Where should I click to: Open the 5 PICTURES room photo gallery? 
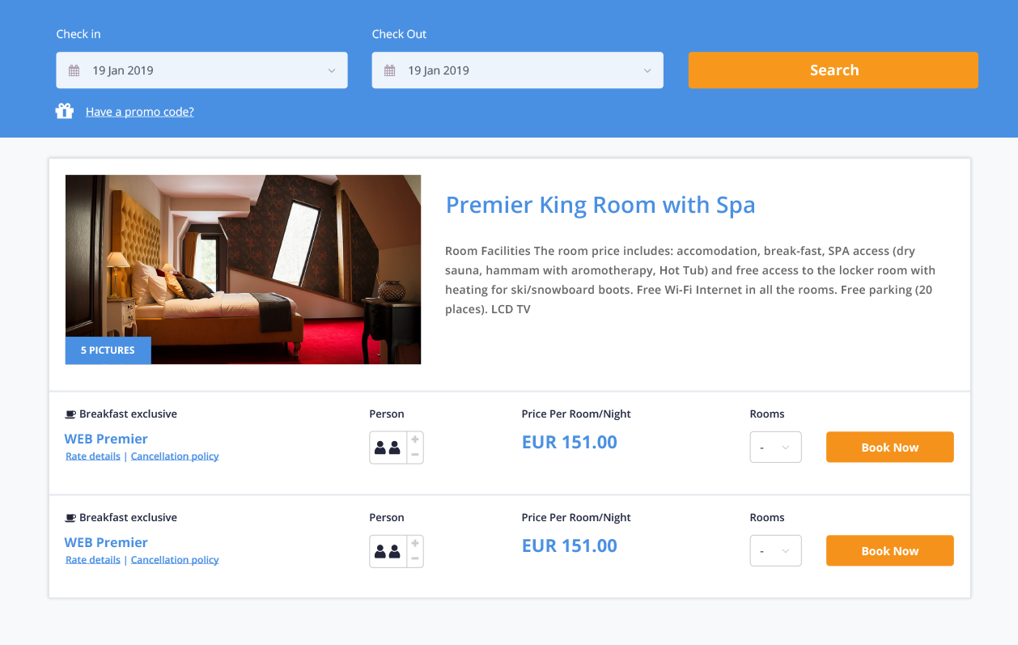(x=108, y=350)
